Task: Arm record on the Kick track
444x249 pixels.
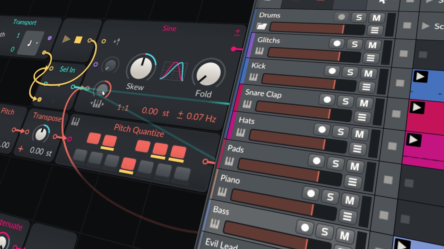Action: coord(332,71)
